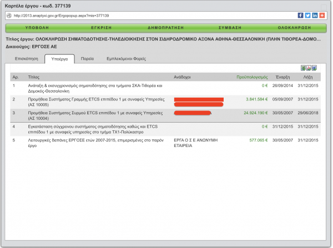
Task: Open the orange plus share options
Action: pos(322,16)
